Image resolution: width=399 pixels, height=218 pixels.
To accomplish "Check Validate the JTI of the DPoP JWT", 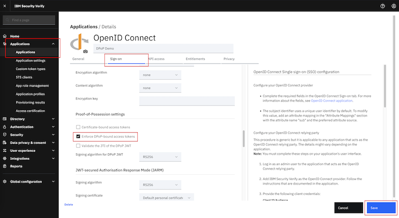I will pos(78,146).
